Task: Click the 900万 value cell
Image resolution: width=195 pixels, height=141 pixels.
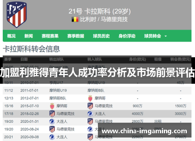Action: click(137, 106)
